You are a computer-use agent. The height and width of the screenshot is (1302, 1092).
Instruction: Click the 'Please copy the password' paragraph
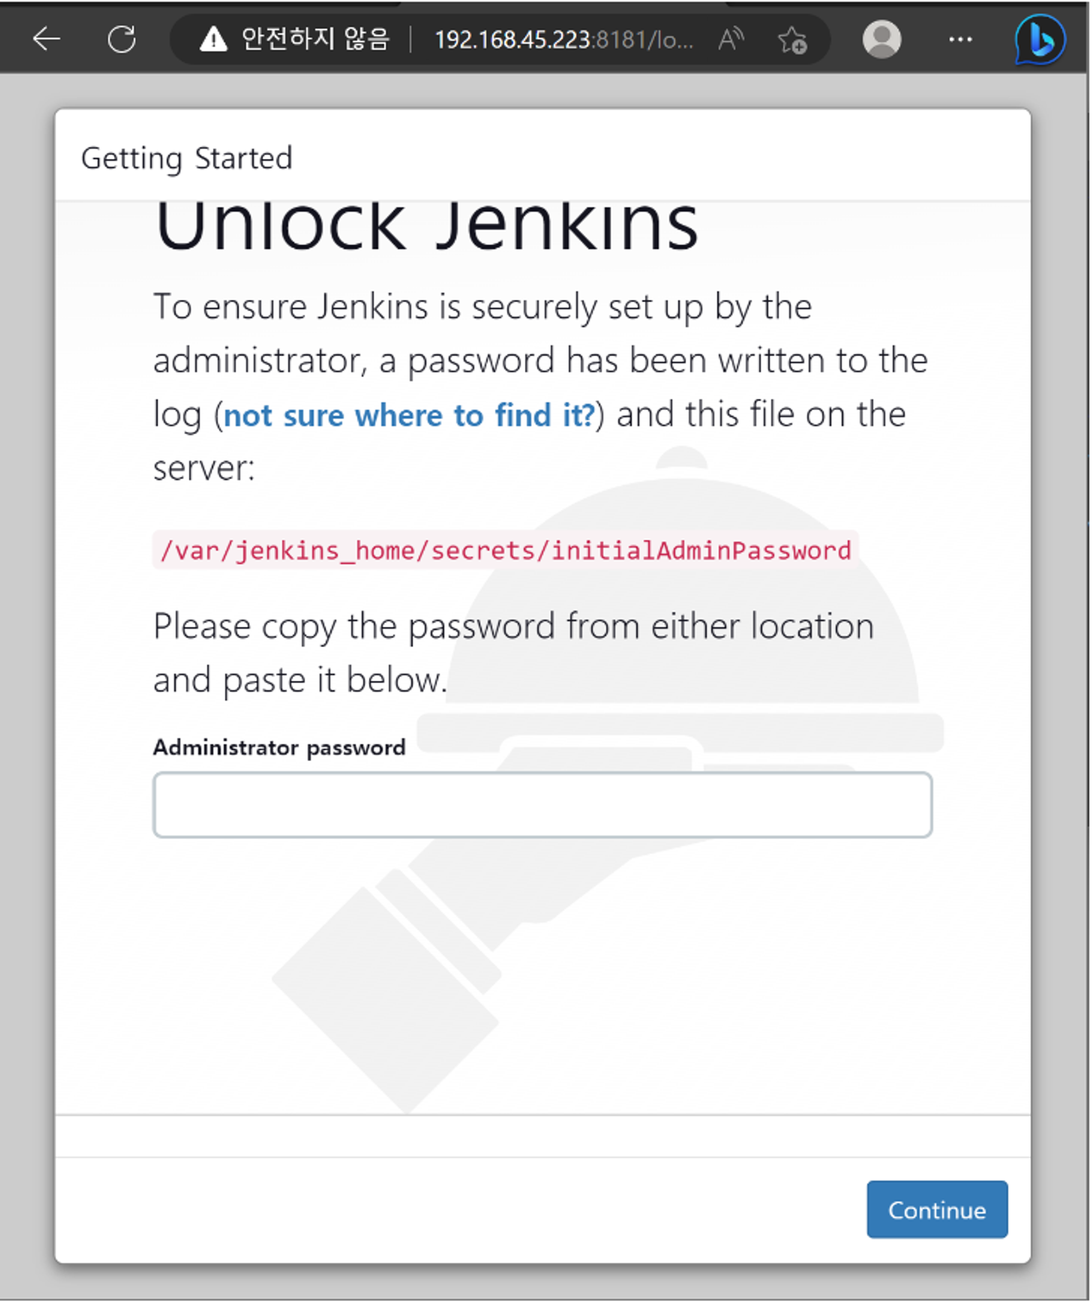[513, 653]
